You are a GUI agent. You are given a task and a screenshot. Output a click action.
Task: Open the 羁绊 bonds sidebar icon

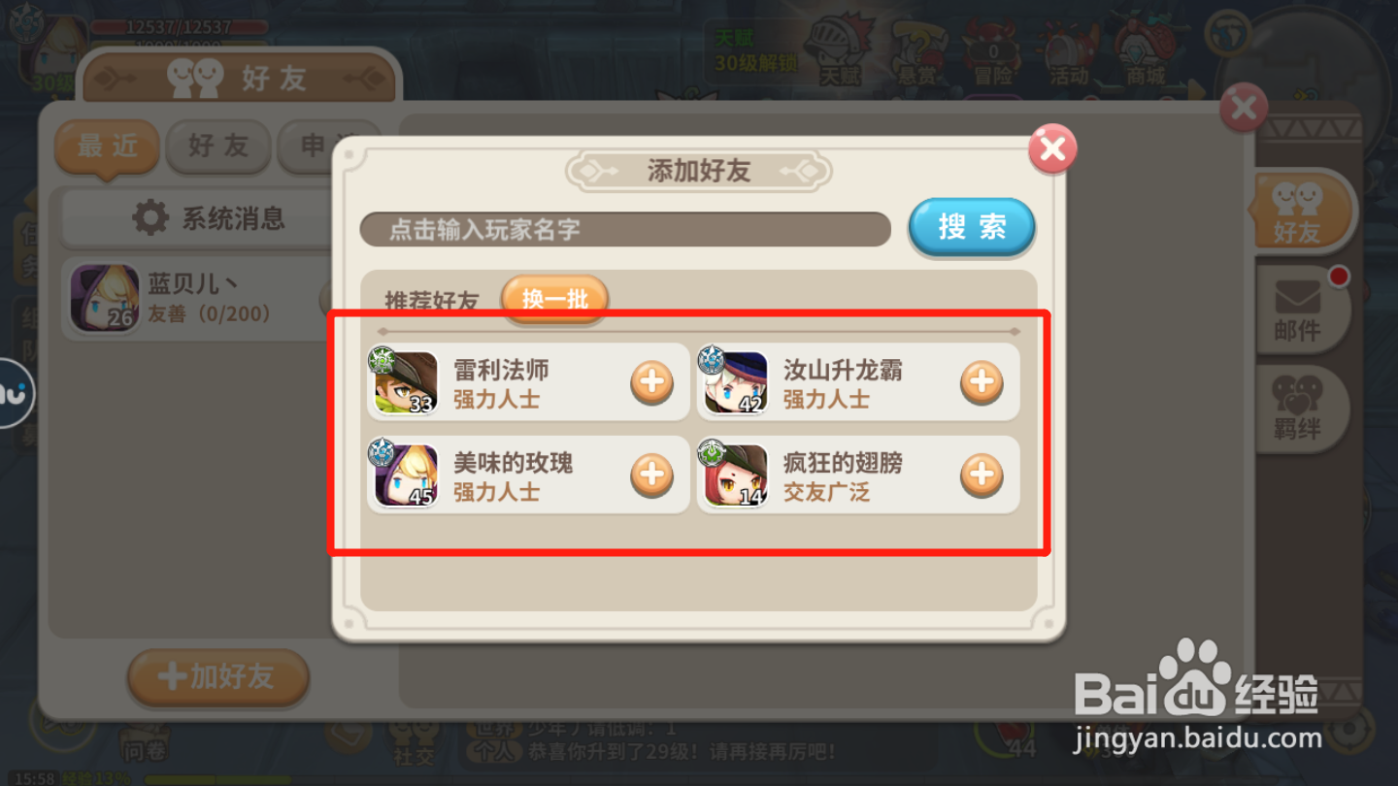click(x=1299, y=409)
